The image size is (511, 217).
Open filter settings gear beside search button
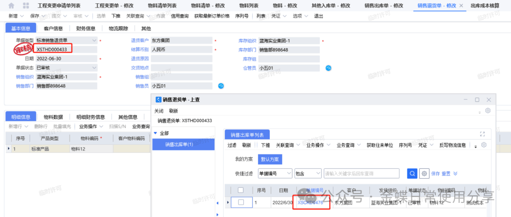point(424,173)
